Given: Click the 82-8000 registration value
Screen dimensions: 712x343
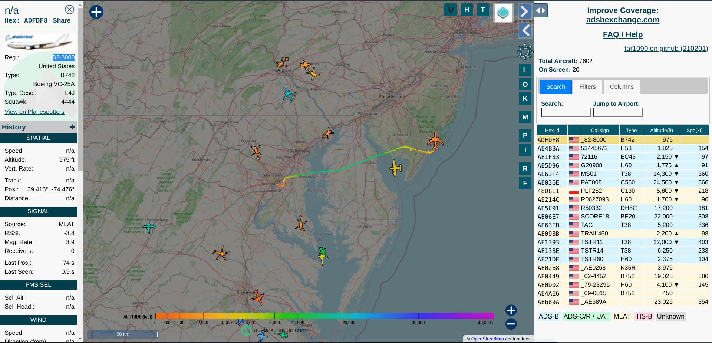Looking at the screenshot, I should pyautogui.click(x=63, y=57).
